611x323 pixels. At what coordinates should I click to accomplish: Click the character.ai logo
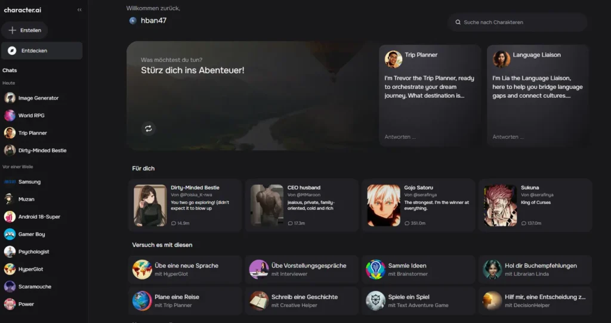(x=23, y=10)
